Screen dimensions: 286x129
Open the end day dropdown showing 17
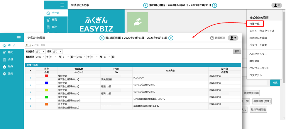[107, 57]
